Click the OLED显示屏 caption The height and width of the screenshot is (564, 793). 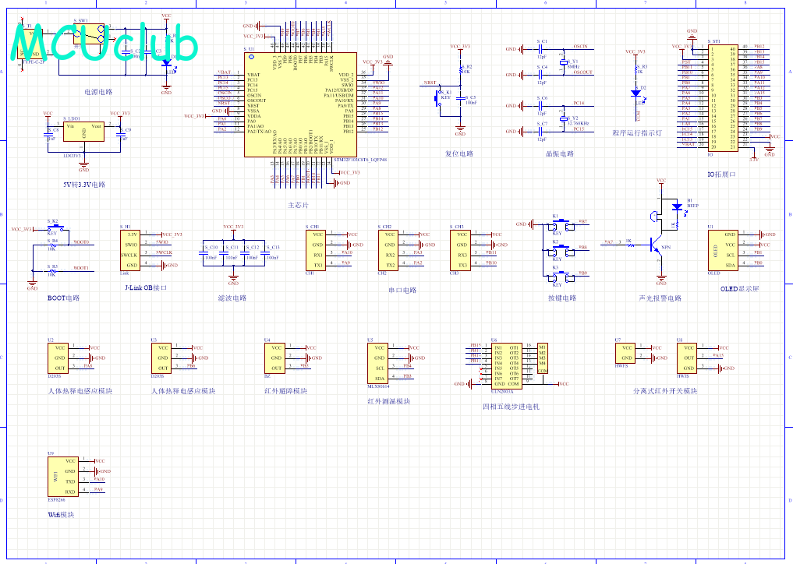740,289
